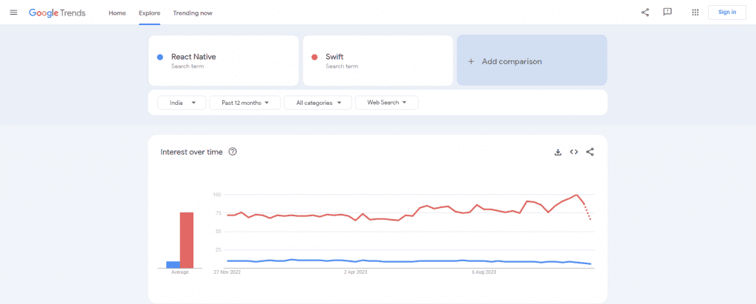Click the plus icon in Add comparison
This screenshot has width=756, height=304.
471,62
